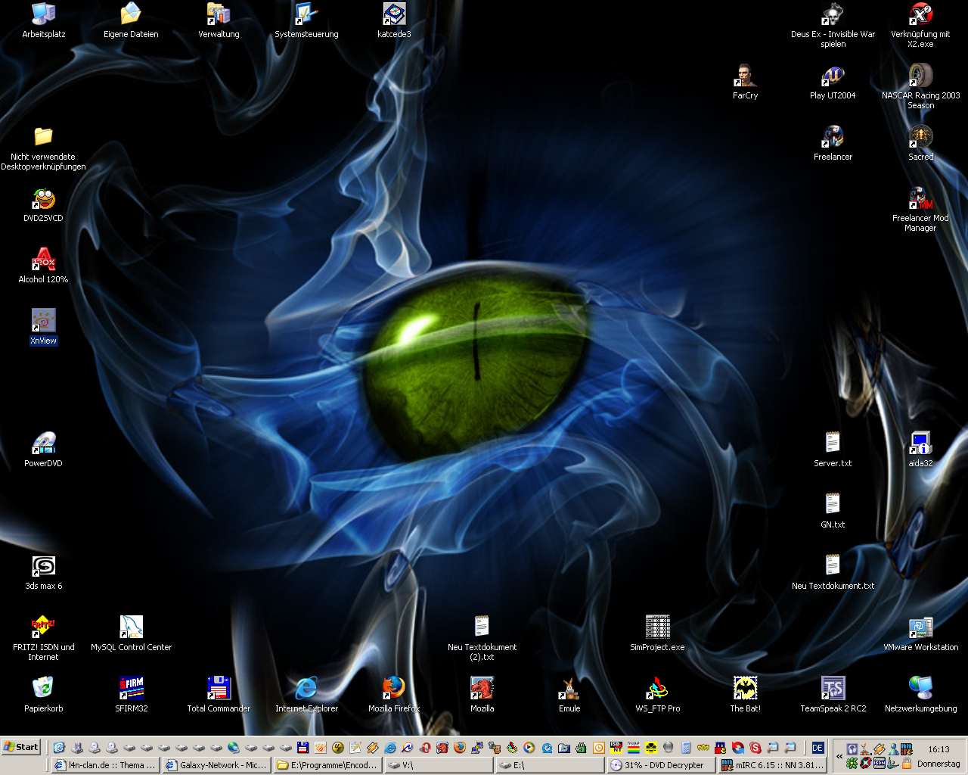The height and width of the screenshot is (775, 968).
Task: Open the Emule desktop shortcut
Action: (x=569, y=689)
